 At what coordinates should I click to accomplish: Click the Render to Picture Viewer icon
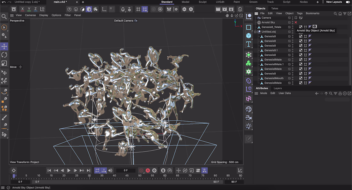225,9
